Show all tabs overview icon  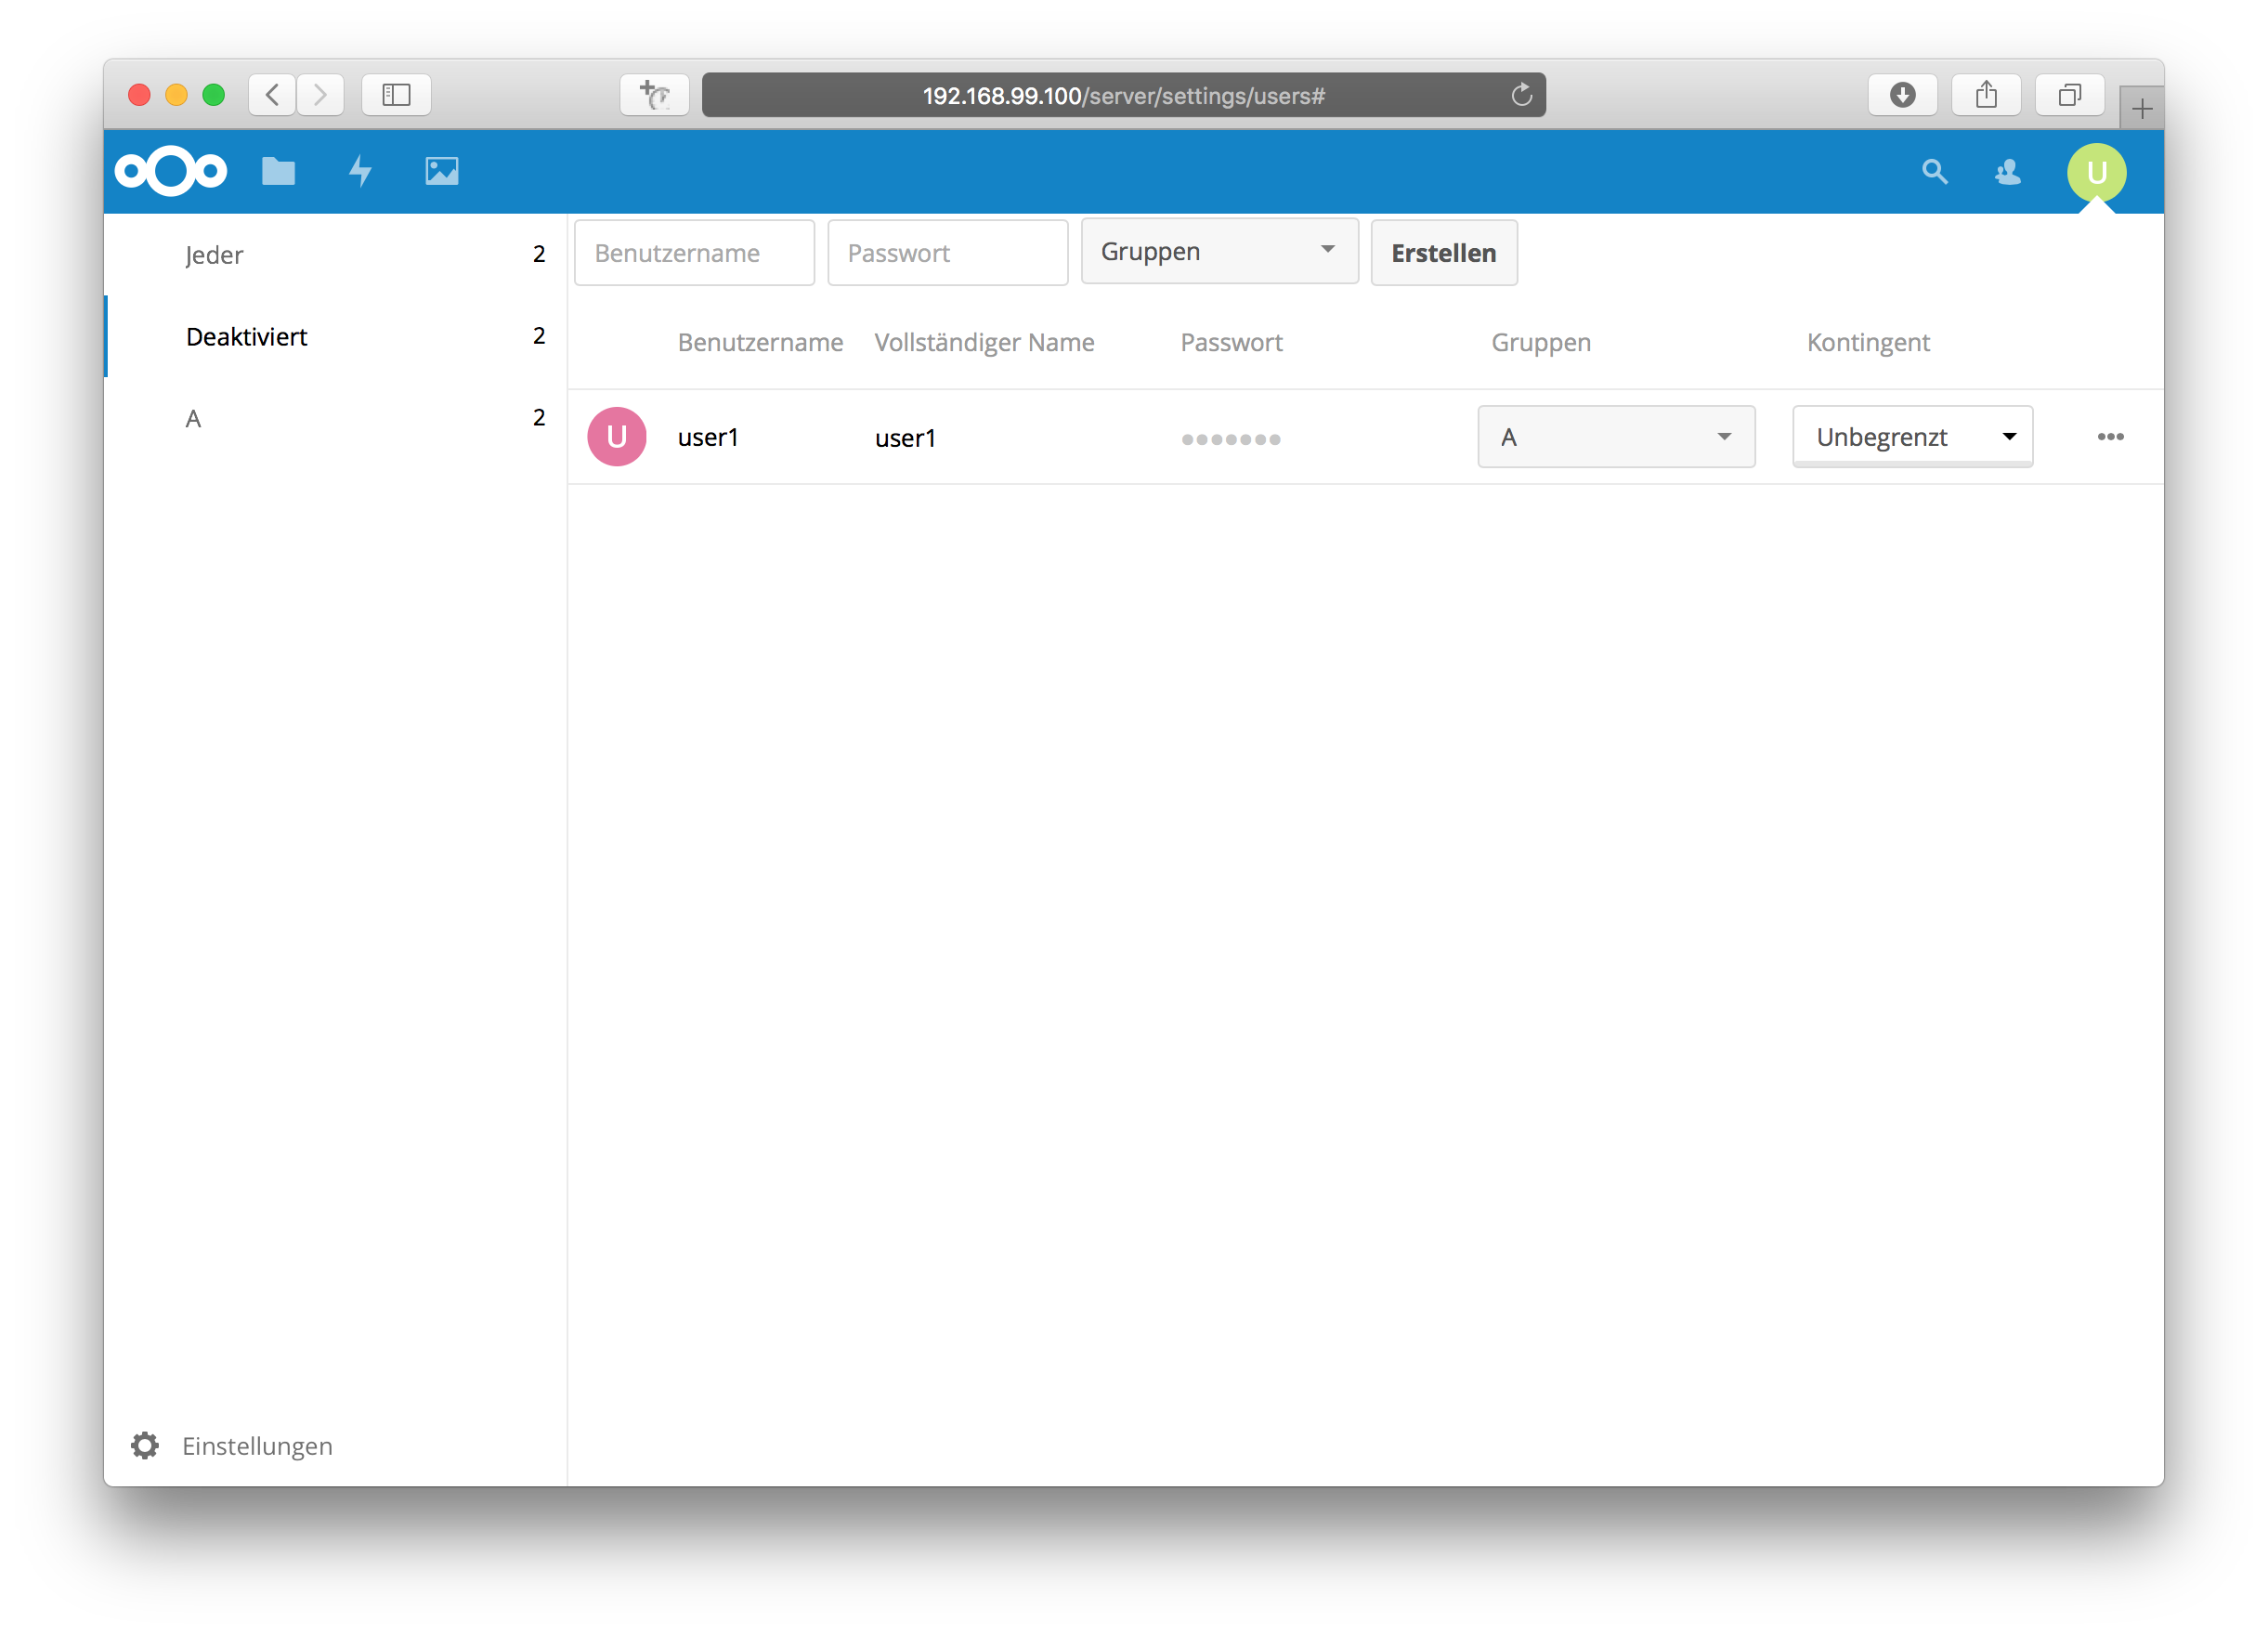(2069, 95)
